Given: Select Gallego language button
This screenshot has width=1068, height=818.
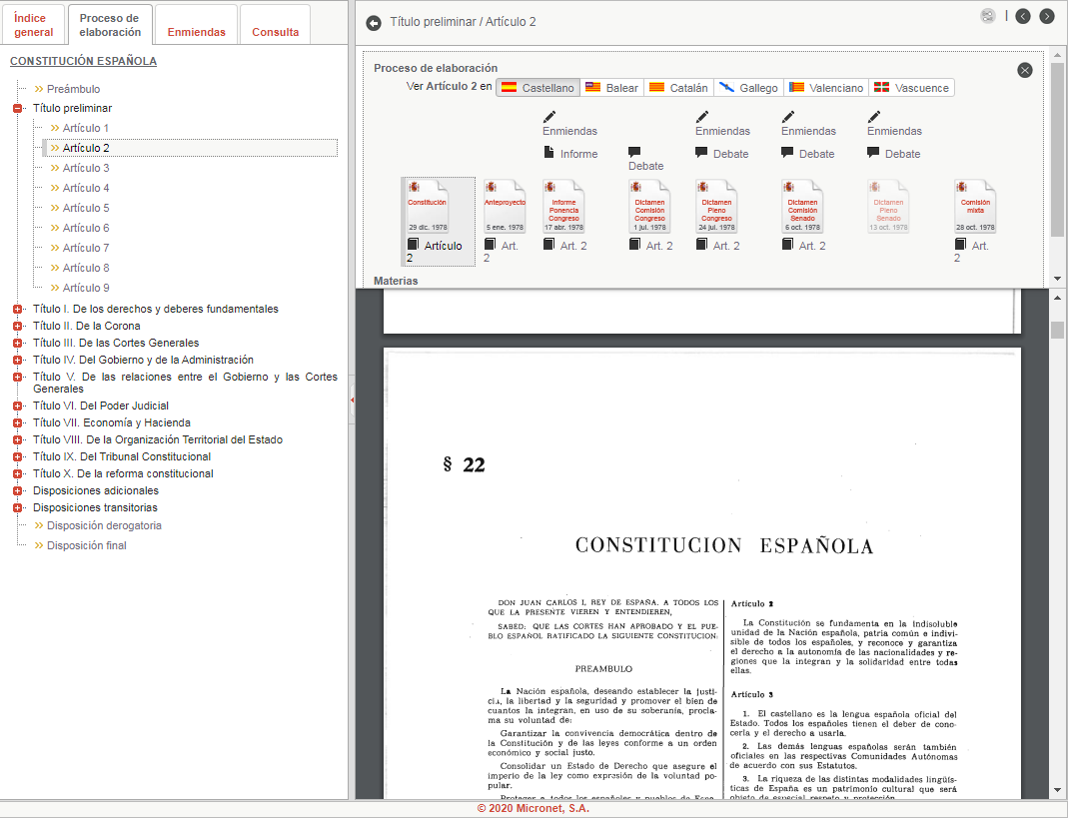Looking at the screenshot, I should [x=748, y=88].
